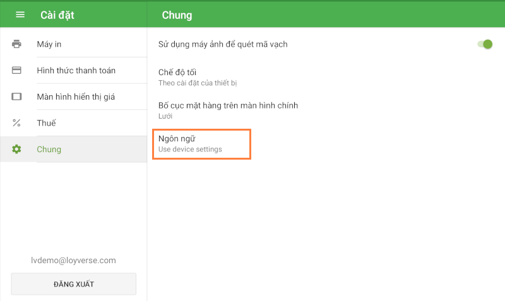Click the customer display screen icon
Viewport: 505px width, 301px height.
point(16,97)
